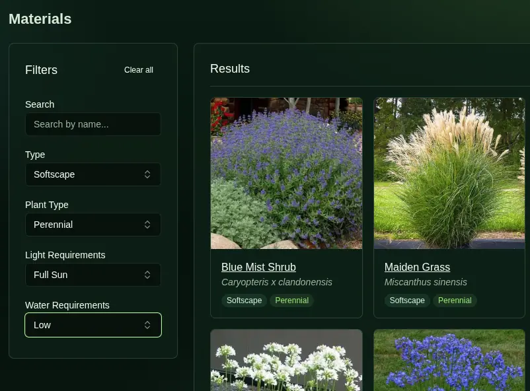
Task: Click the Miscanthus sinensis text
Action: [426, 282]
